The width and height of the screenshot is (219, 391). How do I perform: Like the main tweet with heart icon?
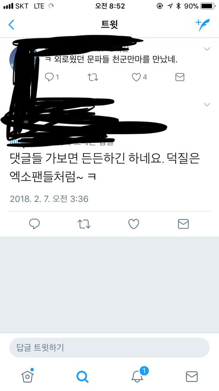point(134,224)
